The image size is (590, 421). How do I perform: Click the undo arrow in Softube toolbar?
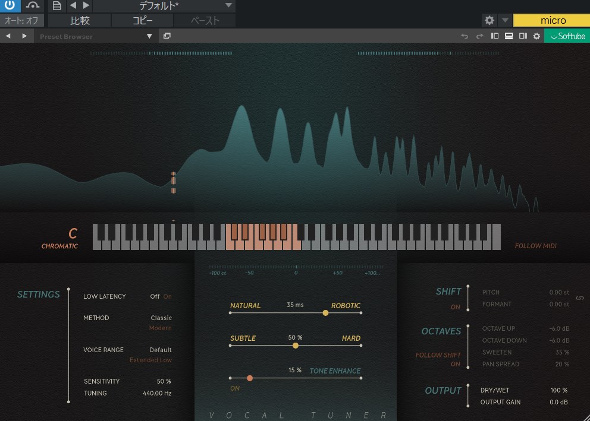(465, 36)
